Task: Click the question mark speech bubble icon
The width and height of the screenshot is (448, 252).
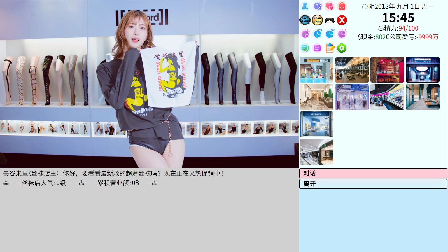Action: [x=317, y=6]
